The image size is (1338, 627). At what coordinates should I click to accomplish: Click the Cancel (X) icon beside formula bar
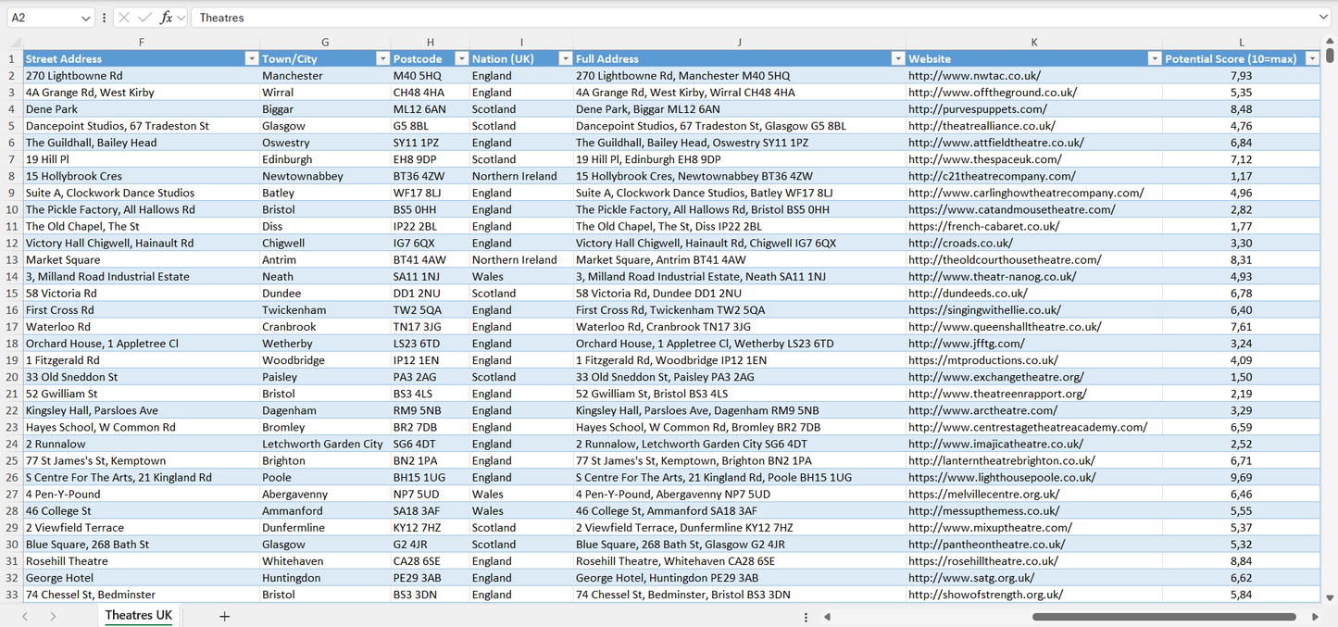124,17
